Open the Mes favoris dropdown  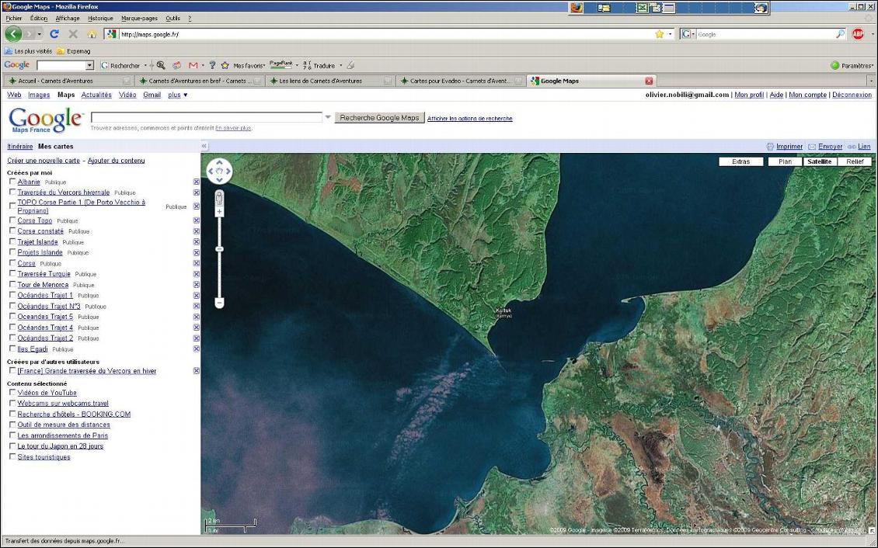(x=249, y=65)
